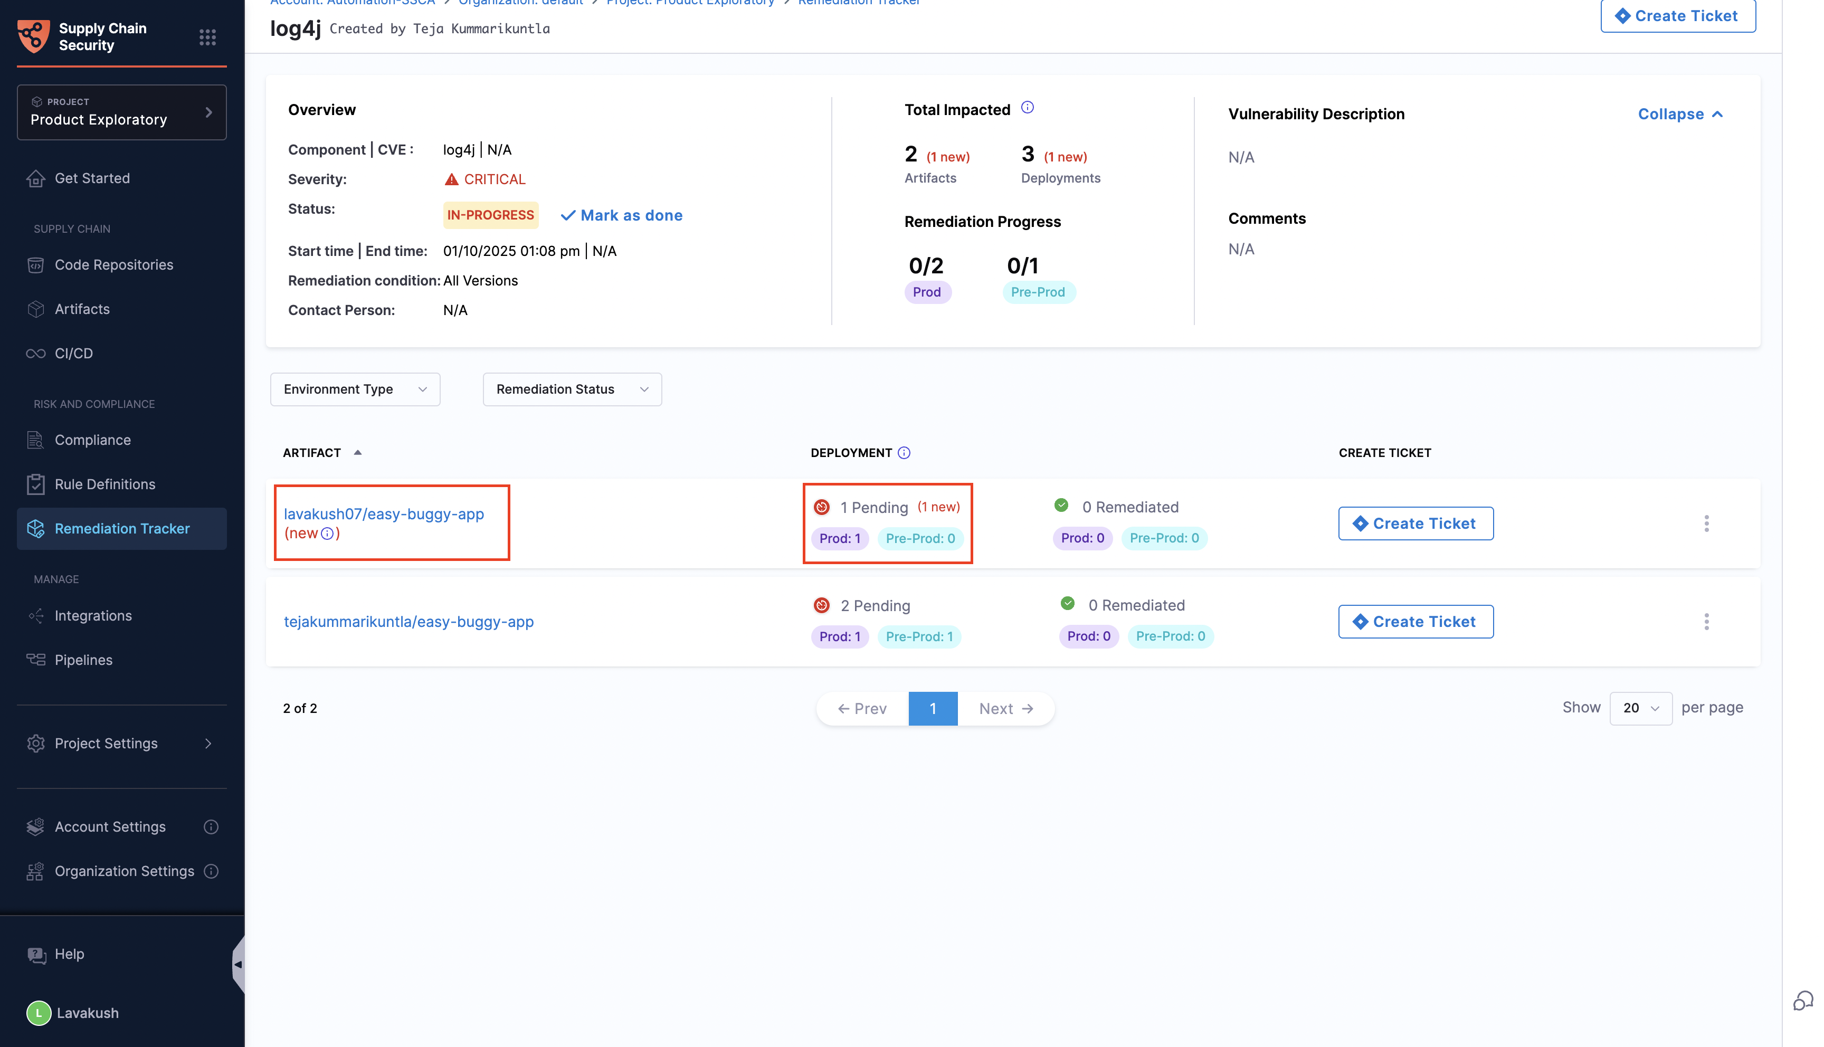Click the Account Settings info icon

(211, 827)
